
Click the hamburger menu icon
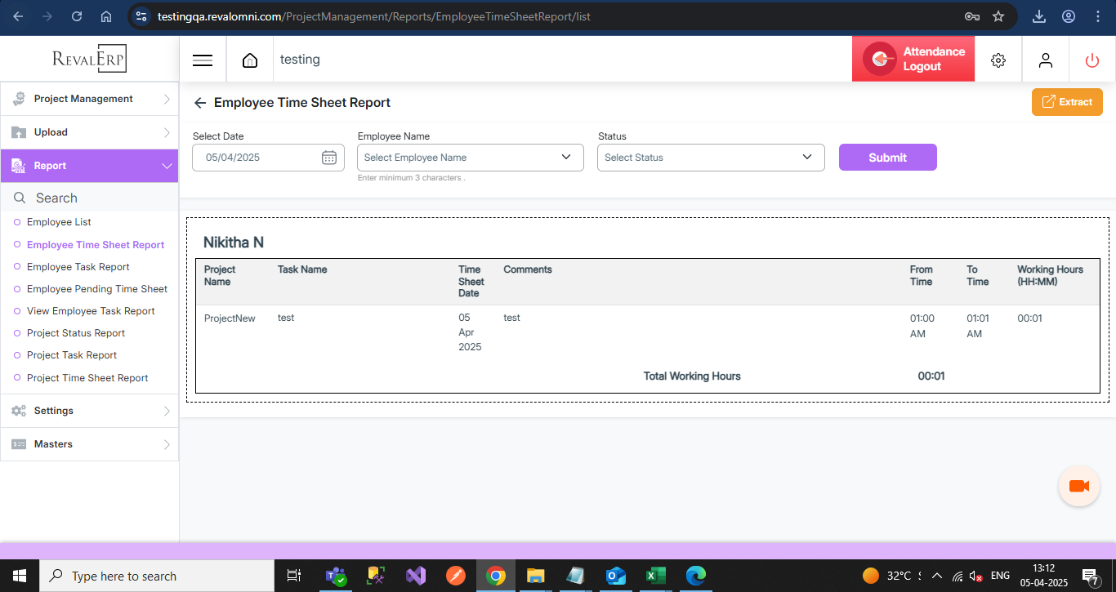point(203,60)
